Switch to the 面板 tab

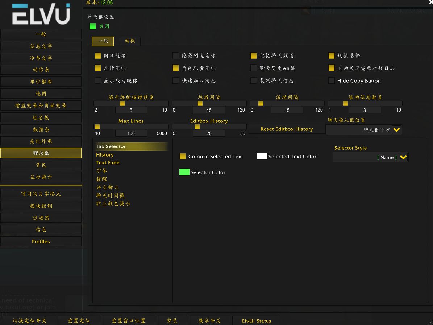[130, 41]
